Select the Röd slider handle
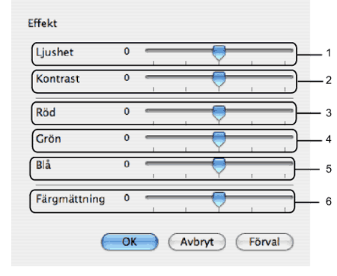 219,113
